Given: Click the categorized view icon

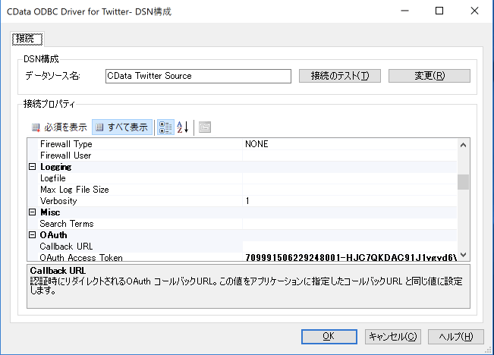Looking at the screenshot, I should pyautogui.click(x=165, y=127).
